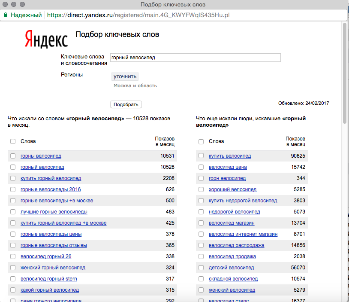Open the горные велосипеды отзывы link
349x302 pixels.
click(x=54, y=245)
